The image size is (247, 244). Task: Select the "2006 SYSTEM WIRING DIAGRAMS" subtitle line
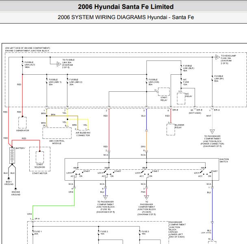126,17
